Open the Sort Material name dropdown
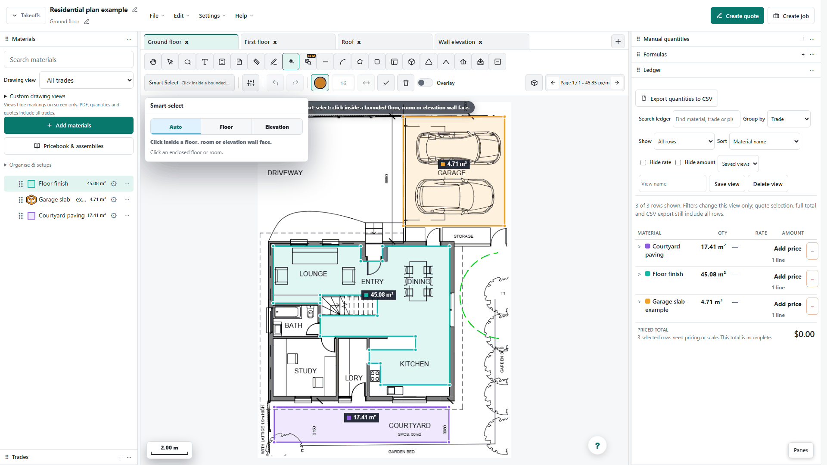This screenshot has width=827, height=465. click(765, 142)
